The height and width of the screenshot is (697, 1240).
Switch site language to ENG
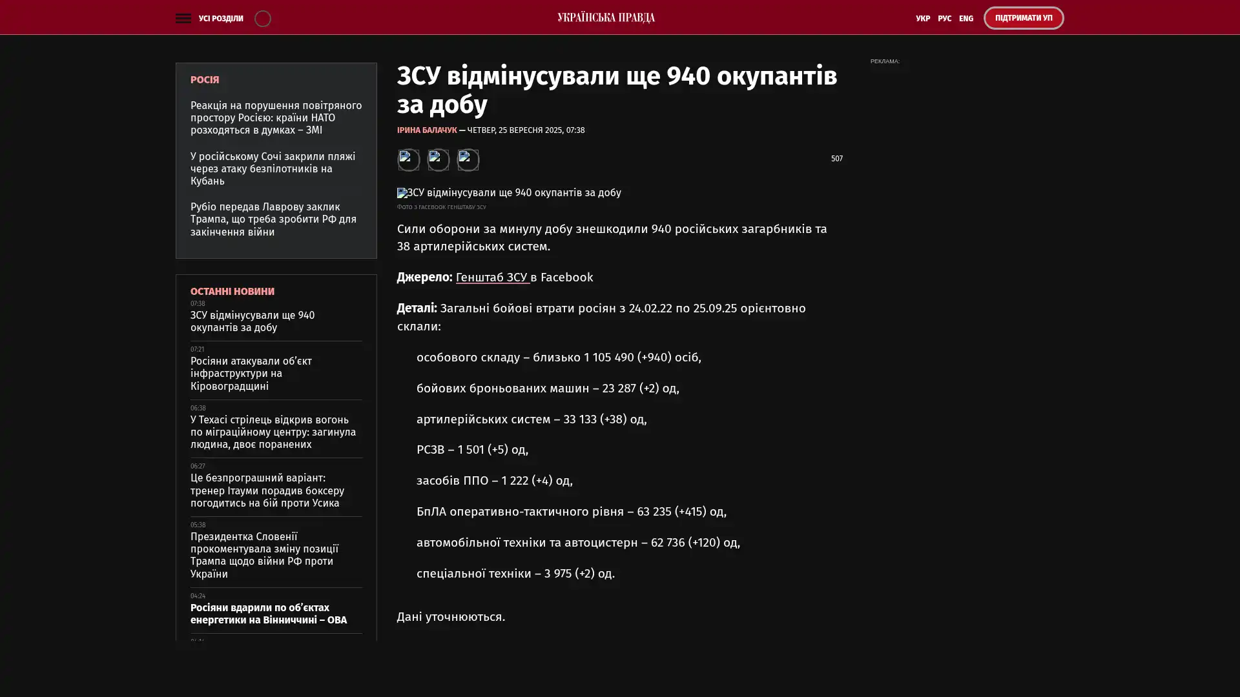[966, 18]
